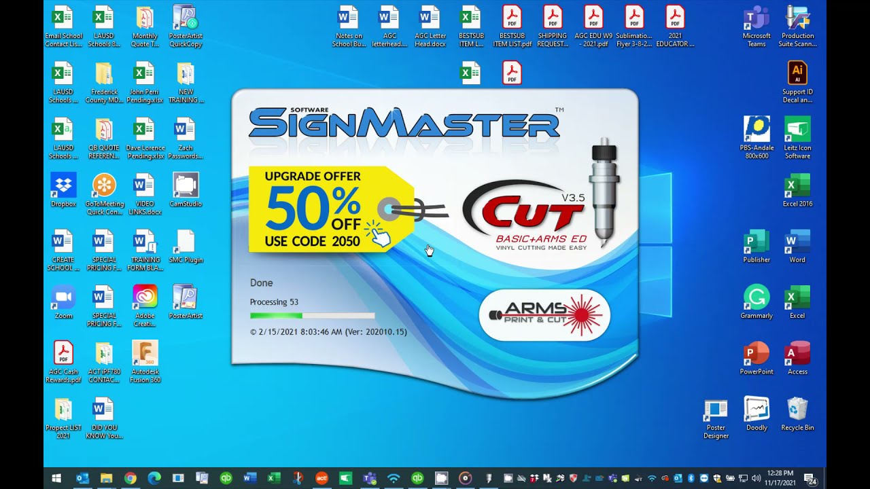
Task: Launch GoToMeeting Quick Connect shortcut
Action: pos(104,195)
